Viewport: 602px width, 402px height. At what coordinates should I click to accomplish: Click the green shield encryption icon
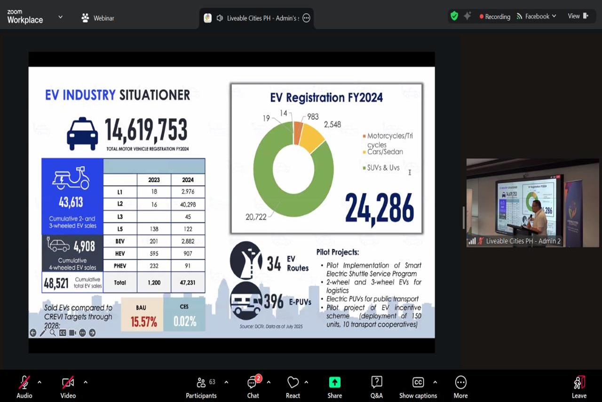(454, 16)
